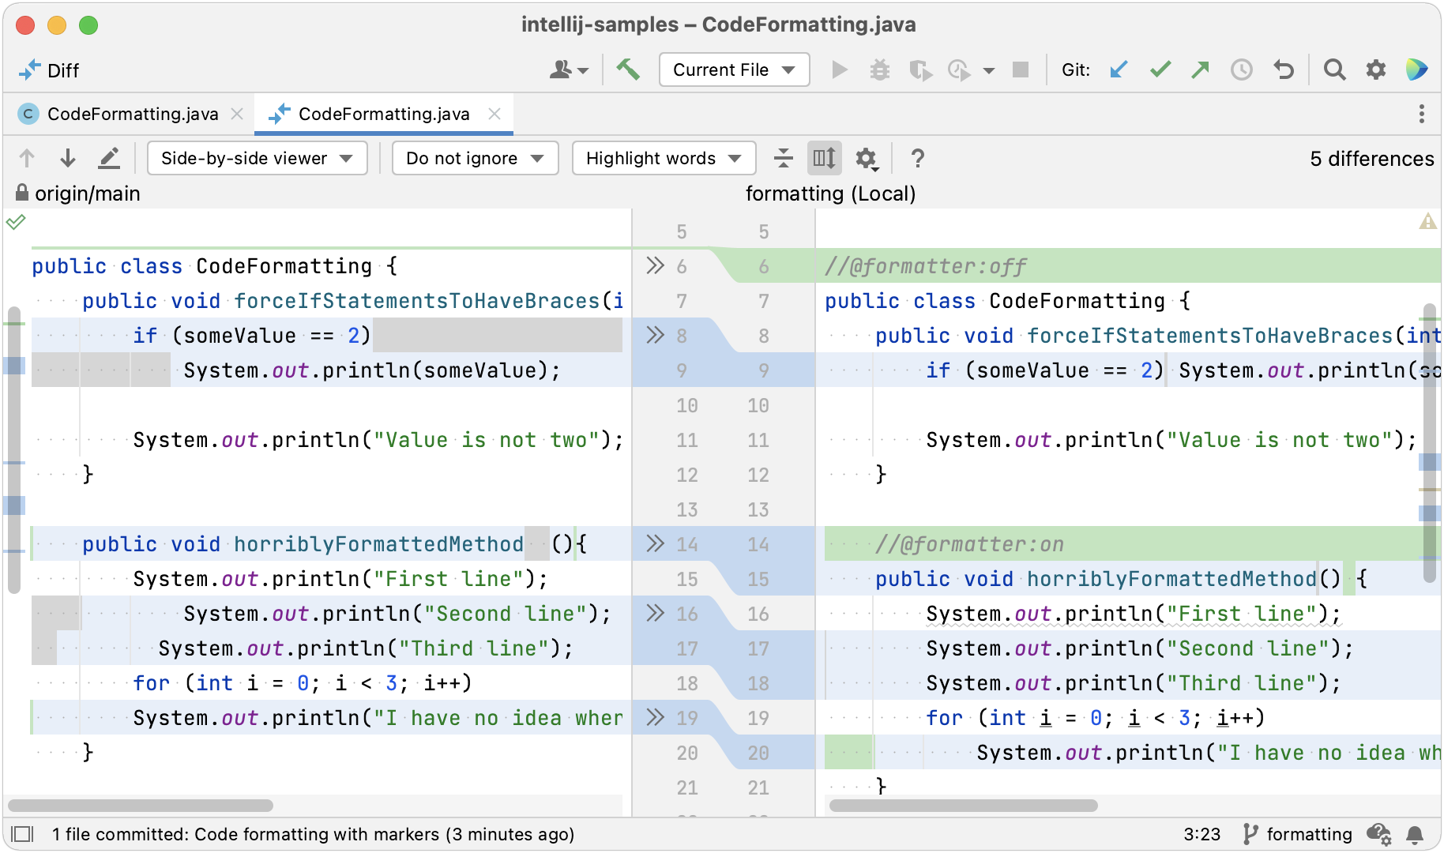Accept change chevrons at line 19
1444x853 pixels.
click(655, 717)
